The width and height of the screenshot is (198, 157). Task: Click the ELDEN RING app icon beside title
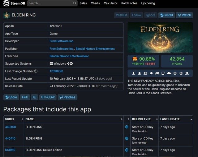[7, 15]
